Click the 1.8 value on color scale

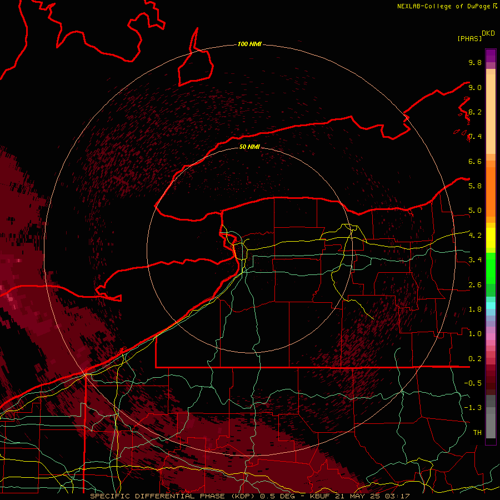point(475,309)
